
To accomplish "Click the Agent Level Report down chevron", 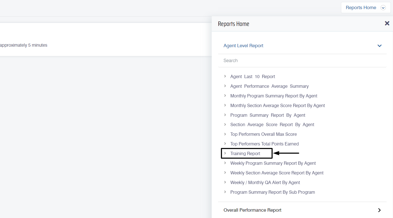I will (379, 46).
